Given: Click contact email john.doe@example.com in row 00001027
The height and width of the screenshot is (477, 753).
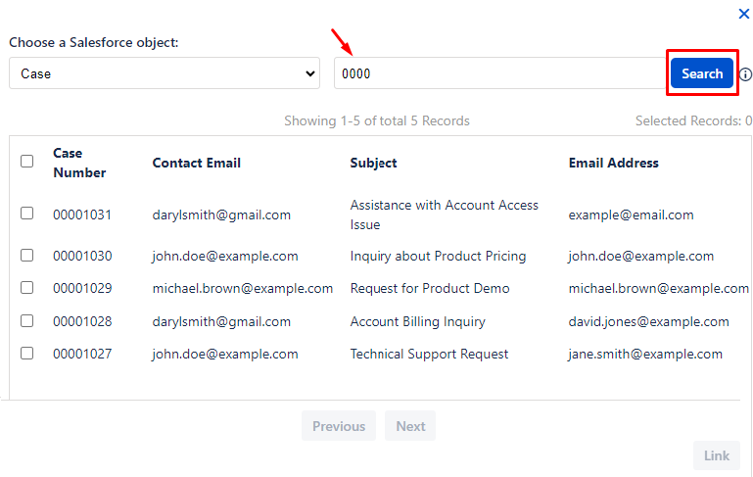Looking at the screenshot, I should 225,354.
